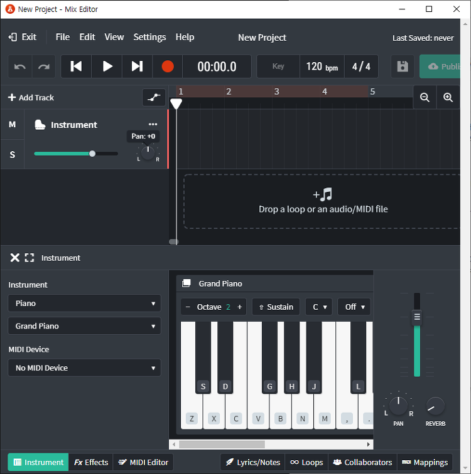The width and height of the screenshot is (471, 474).
Task: Click the 00:00.0 time display
Action: [x=217, y=66]
